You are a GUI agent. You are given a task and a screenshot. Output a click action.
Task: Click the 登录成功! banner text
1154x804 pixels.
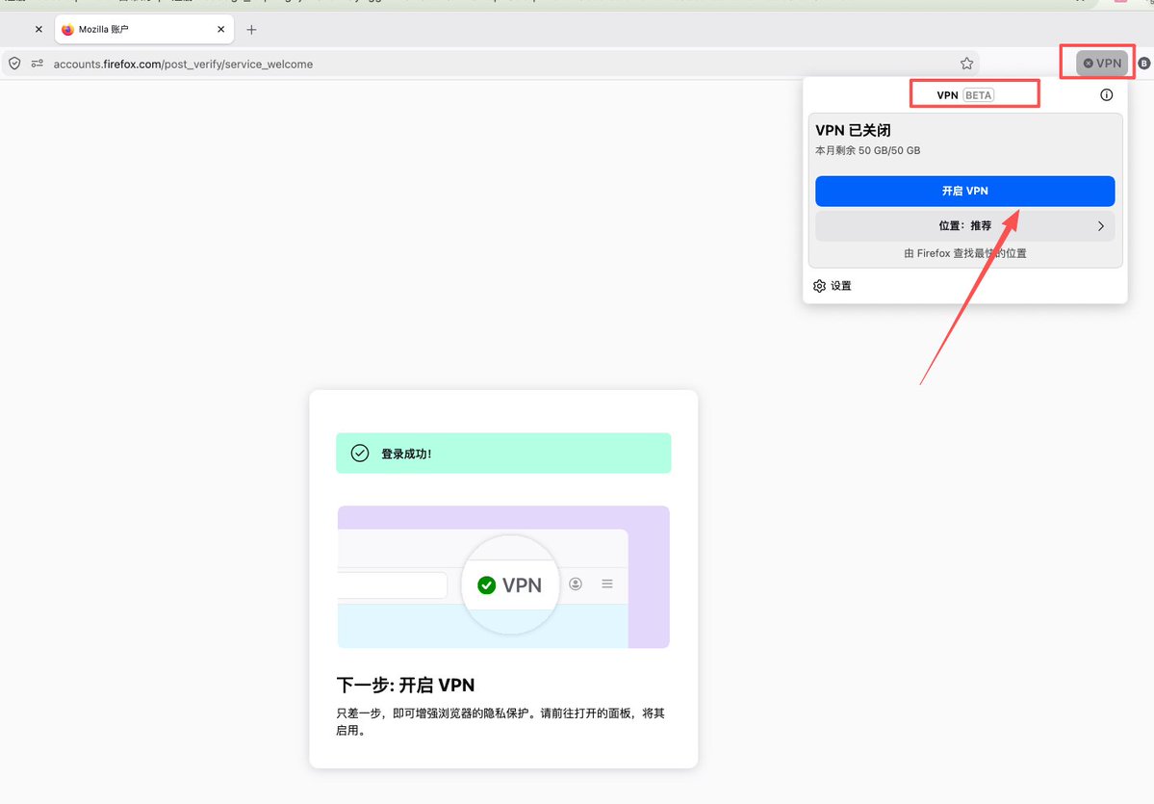click(406, 454)
